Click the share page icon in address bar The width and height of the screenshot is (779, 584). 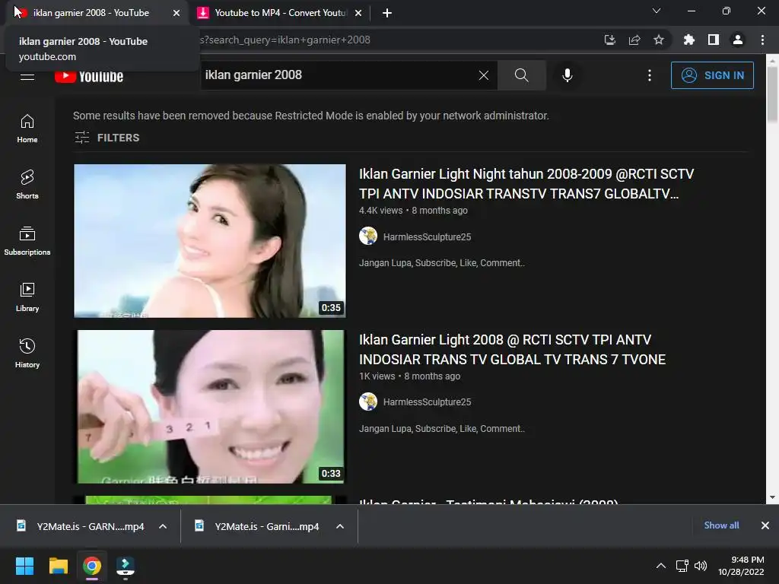(634, 40)
